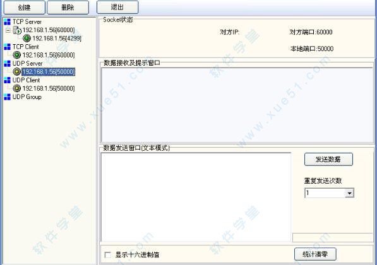This screenshot has height=265, width=377.
Task: Click the UDP Client category icon
Action: pyautogui.click(x=7, y=80)
